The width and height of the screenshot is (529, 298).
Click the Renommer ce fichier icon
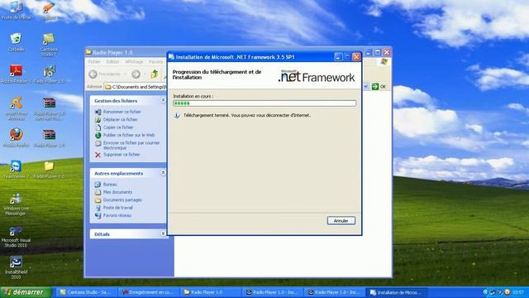(98, 112)
